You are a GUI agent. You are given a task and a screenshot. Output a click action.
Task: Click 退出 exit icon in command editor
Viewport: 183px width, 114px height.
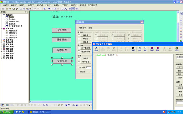click(x=177, y=49)
